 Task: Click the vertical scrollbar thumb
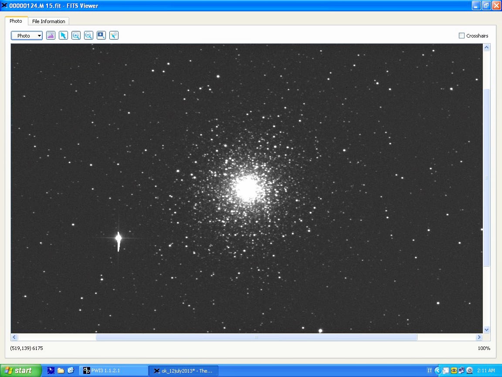pyautogui.click(x=487, y=178)
